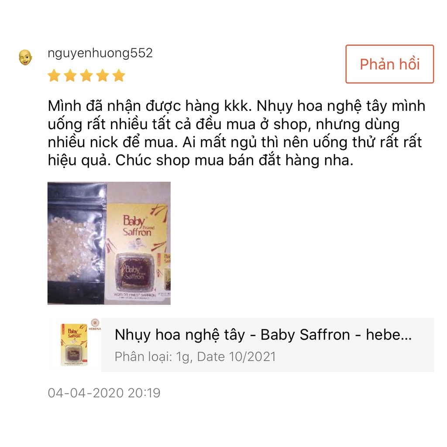Click the HEBENA shop logo icon
This screenshot has width=447, height=447.
95,324
